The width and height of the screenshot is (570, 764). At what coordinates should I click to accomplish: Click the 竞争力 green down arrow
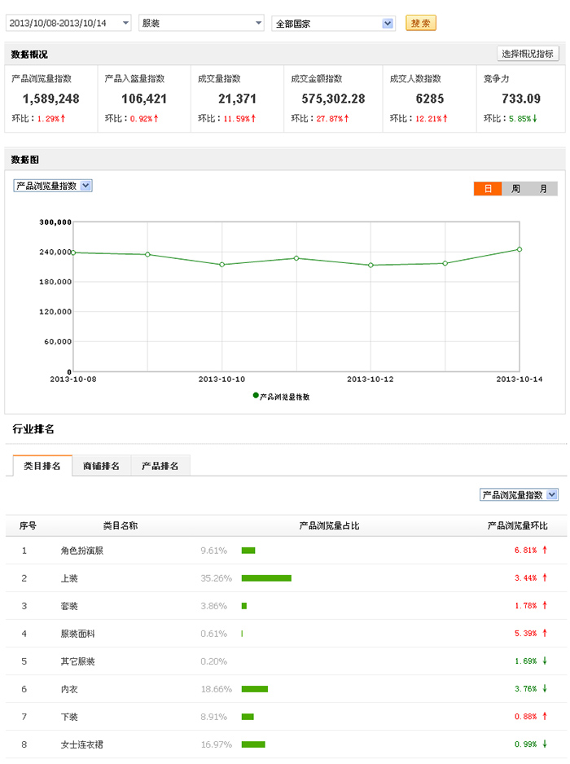[x=535, y=119]
